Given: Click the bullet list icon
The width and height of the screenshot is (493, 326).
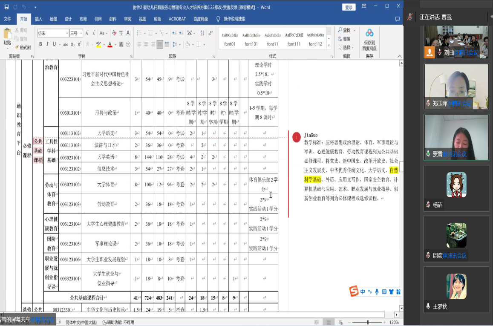Looking at the screenshot, I should (139, 33).
